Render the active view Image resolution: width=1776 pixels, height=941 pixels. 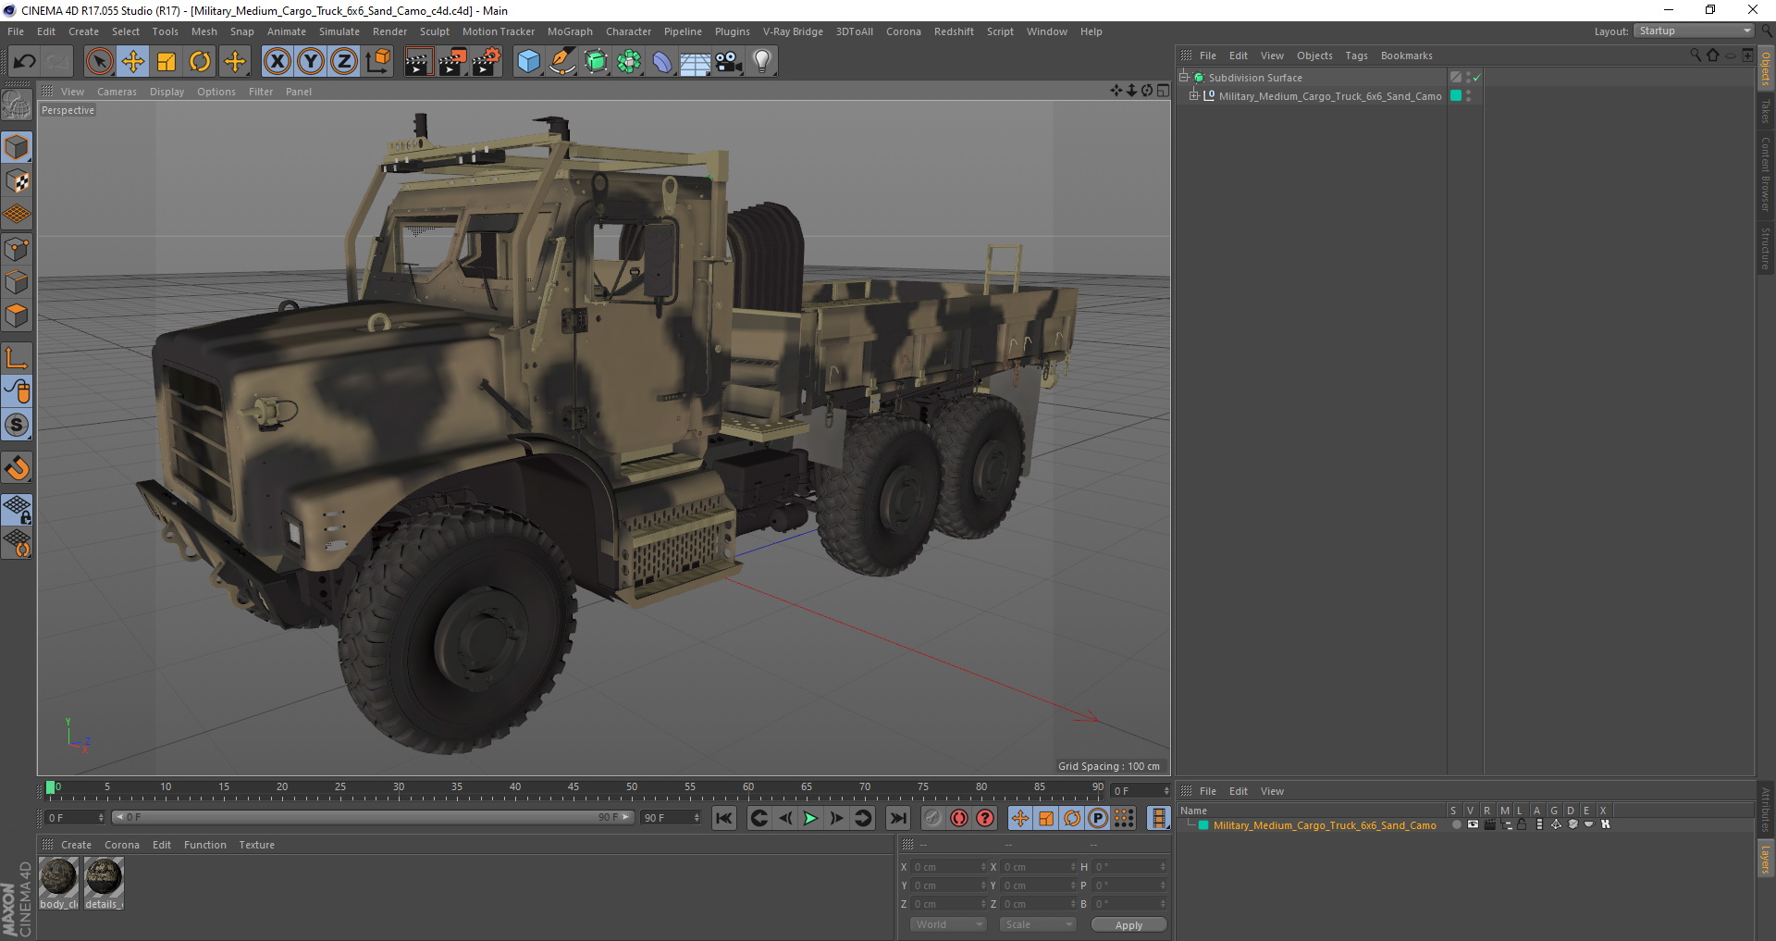418,62
